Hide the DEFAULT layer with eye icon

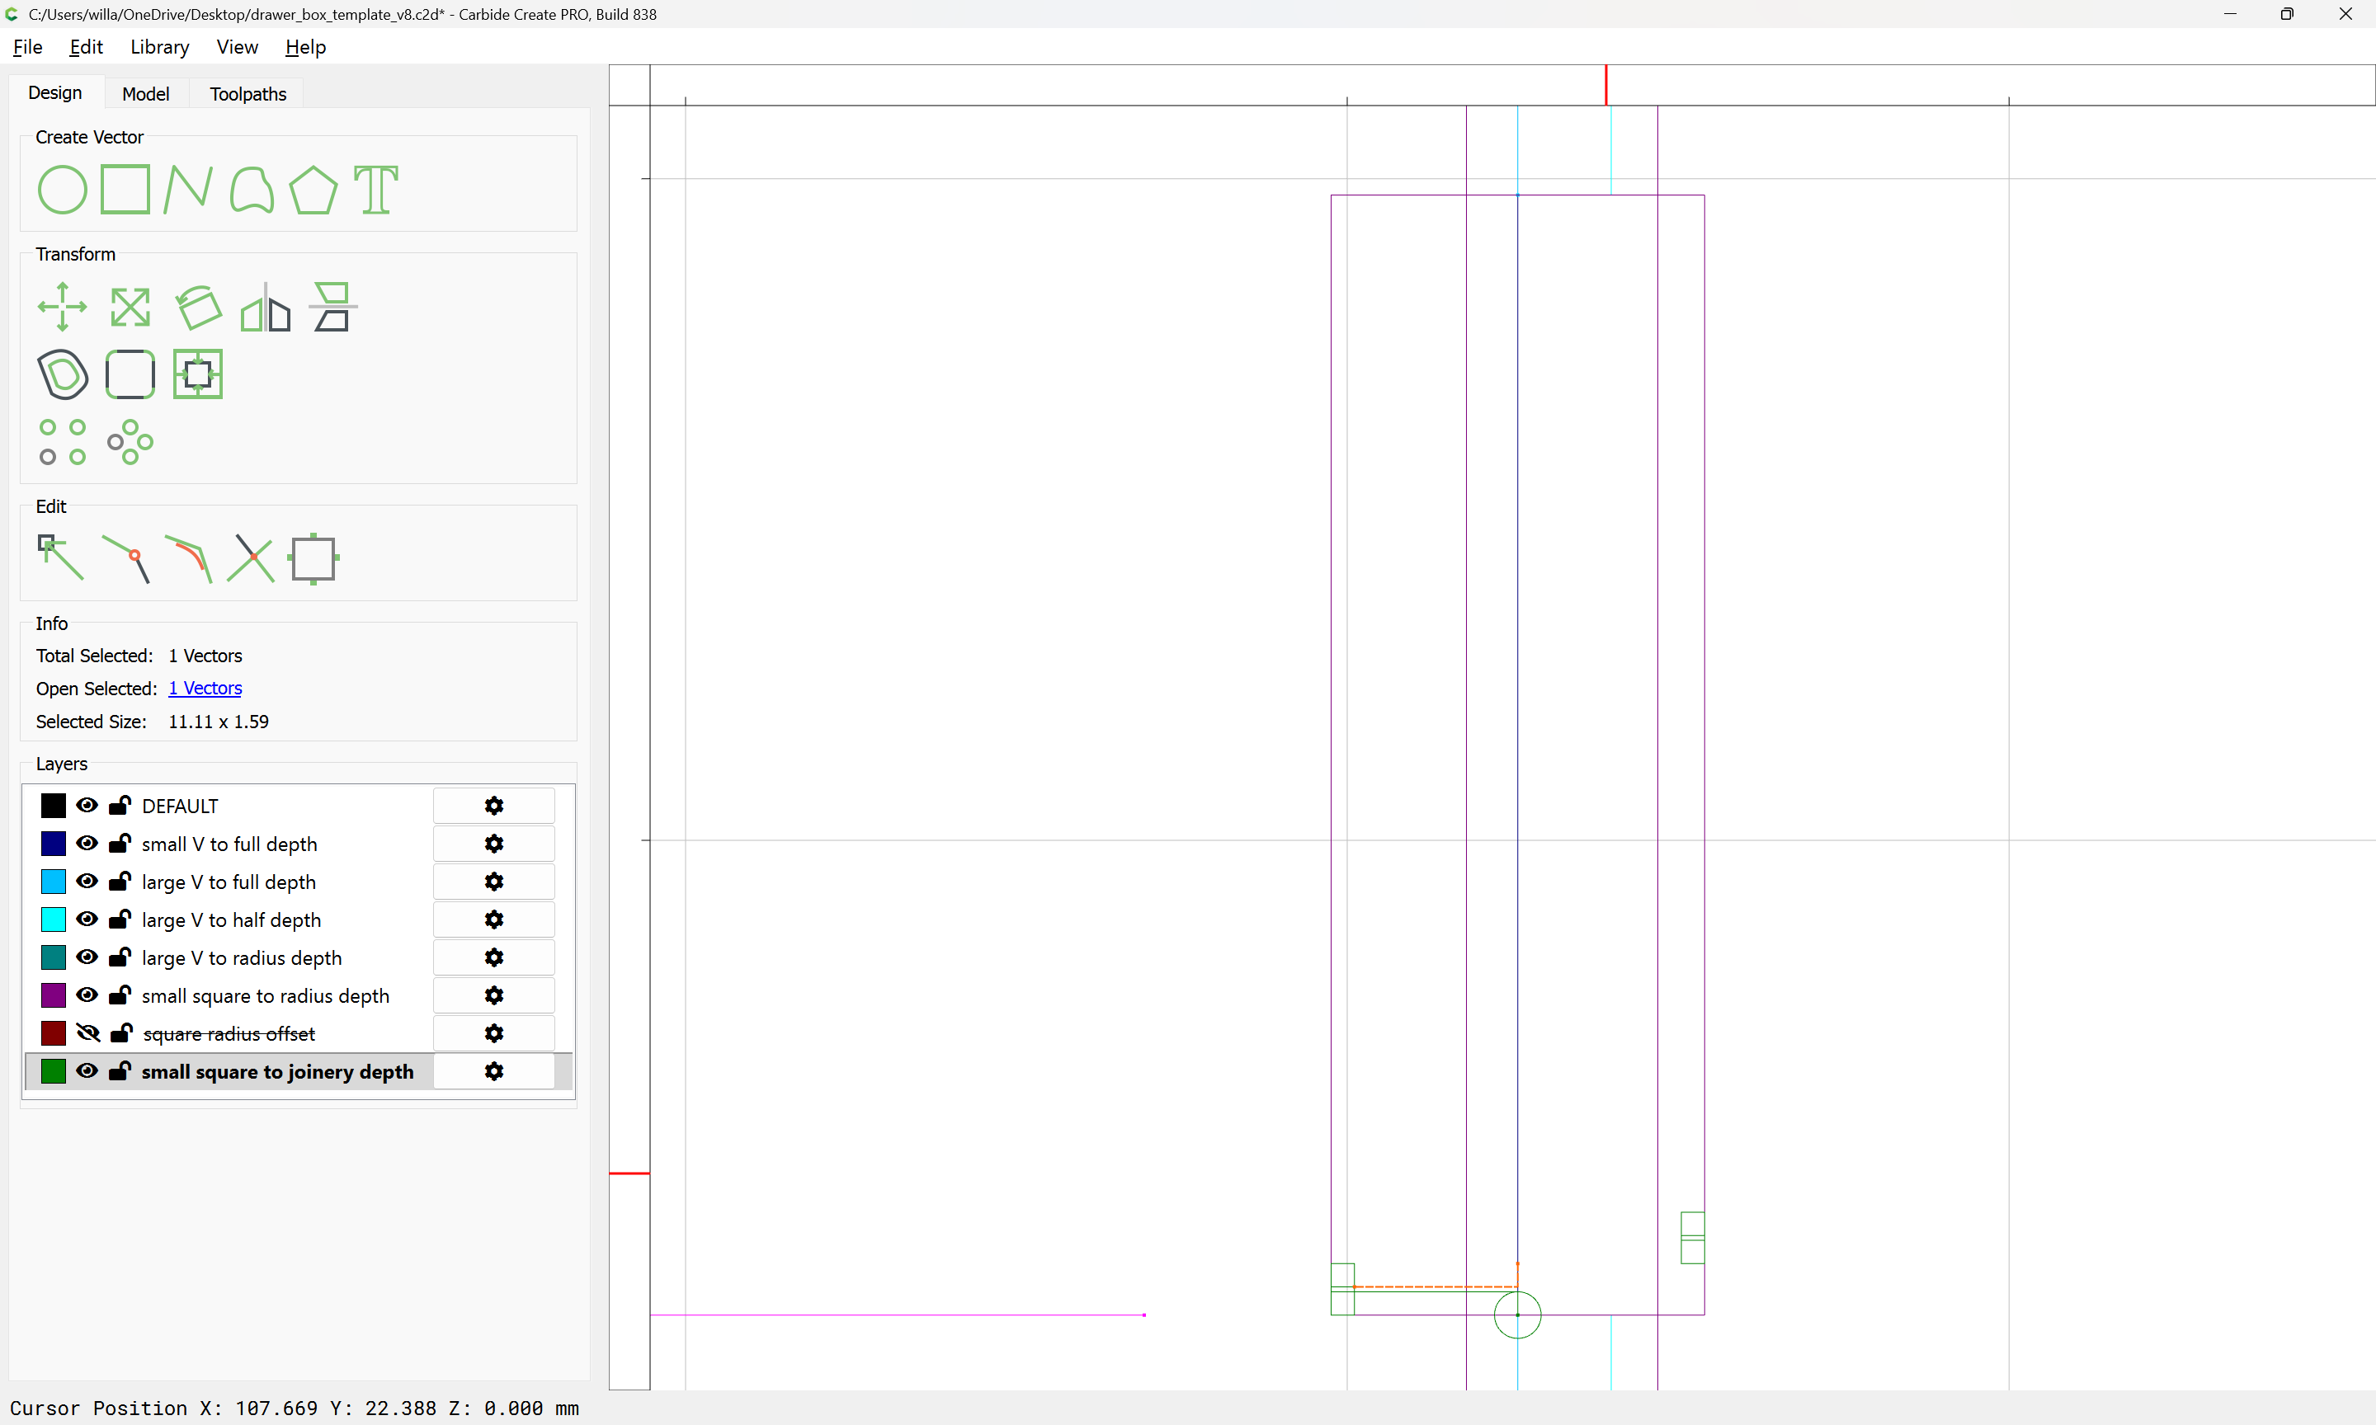coord(87,805)
